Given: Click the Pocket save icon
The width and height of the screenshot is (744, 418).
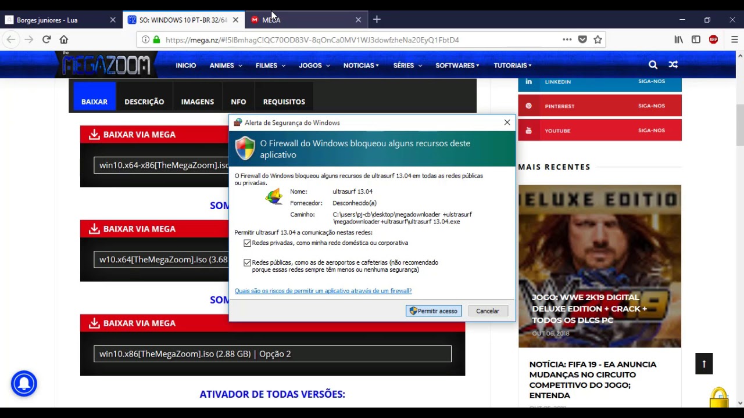Looking at the screenshot, I should [582, 39].
